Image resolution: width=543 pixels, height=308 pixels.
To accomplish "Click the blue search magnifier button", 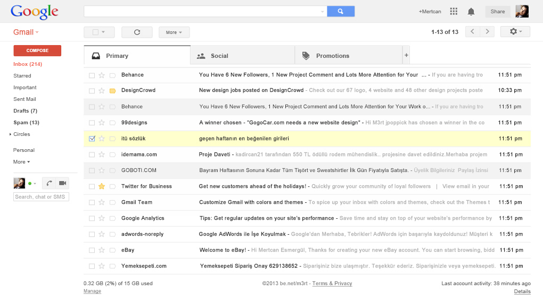I will [x=341, y=11].
